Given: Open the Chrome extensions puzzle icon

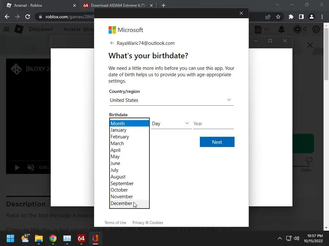Looking at the screenshot, I should [x=291, y=17].
